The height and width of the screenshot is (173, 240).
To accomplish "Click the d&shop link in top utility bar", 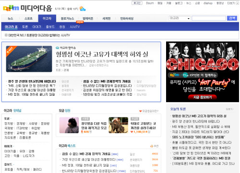I will pyautogui.click(x=208, y=3).
